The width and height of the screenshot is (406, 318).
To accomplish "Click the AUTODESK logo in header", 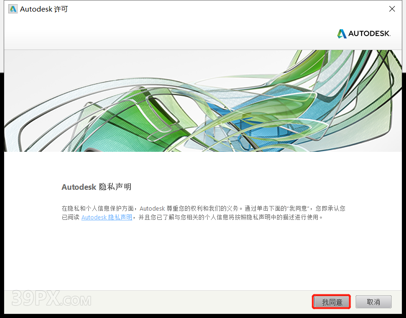I will click(x=364, y=34).
